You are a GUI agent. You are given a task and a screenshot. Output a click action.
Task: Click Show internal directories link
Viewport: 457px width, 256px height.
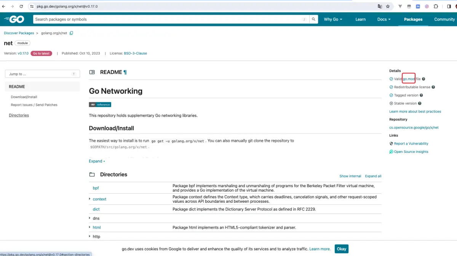pos(350,176)
